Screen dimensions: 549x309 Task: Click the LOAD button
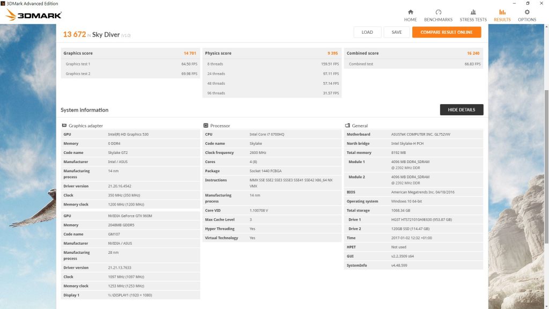click(x=367, y=32)
